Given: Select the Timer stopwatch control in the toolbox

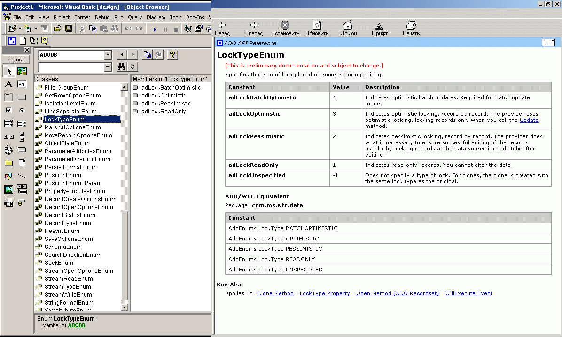Looking at the screenshot, I should pos(9,150).
